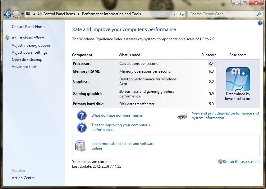Click the refresh button beside address bar
The image size is (266, 189).
(182, 14)
